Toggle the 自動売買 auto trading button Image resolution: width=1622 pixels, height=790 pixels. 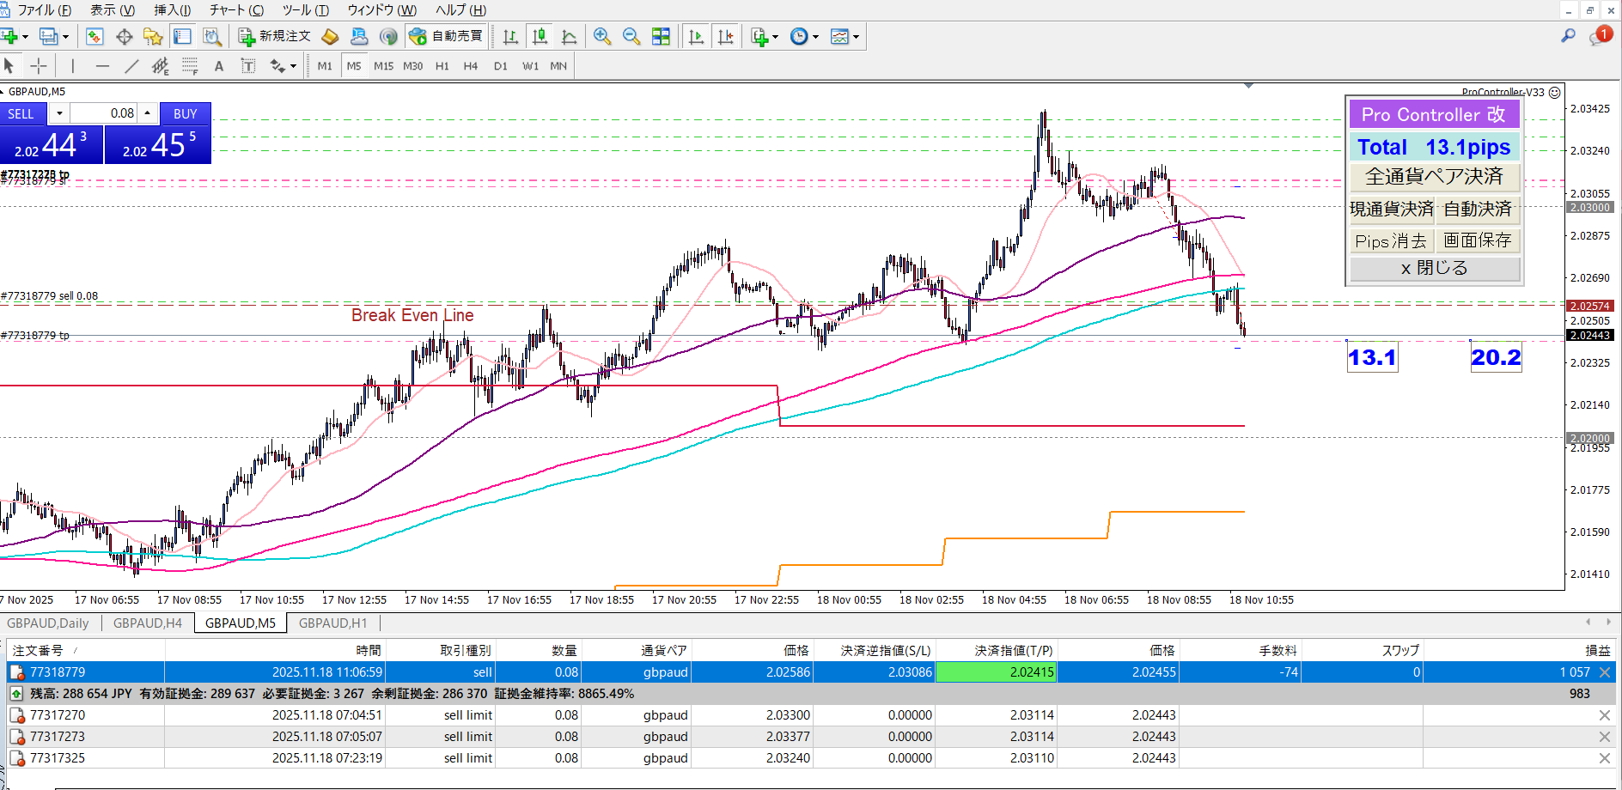coord(447,36)
